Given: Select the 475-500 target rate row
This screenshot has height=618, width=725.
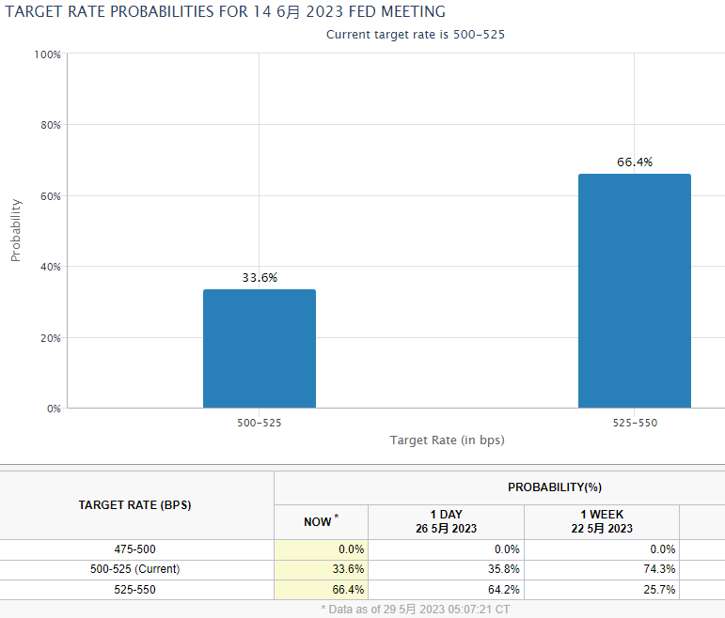Looking at the screenshot, I should click(363, 549).
